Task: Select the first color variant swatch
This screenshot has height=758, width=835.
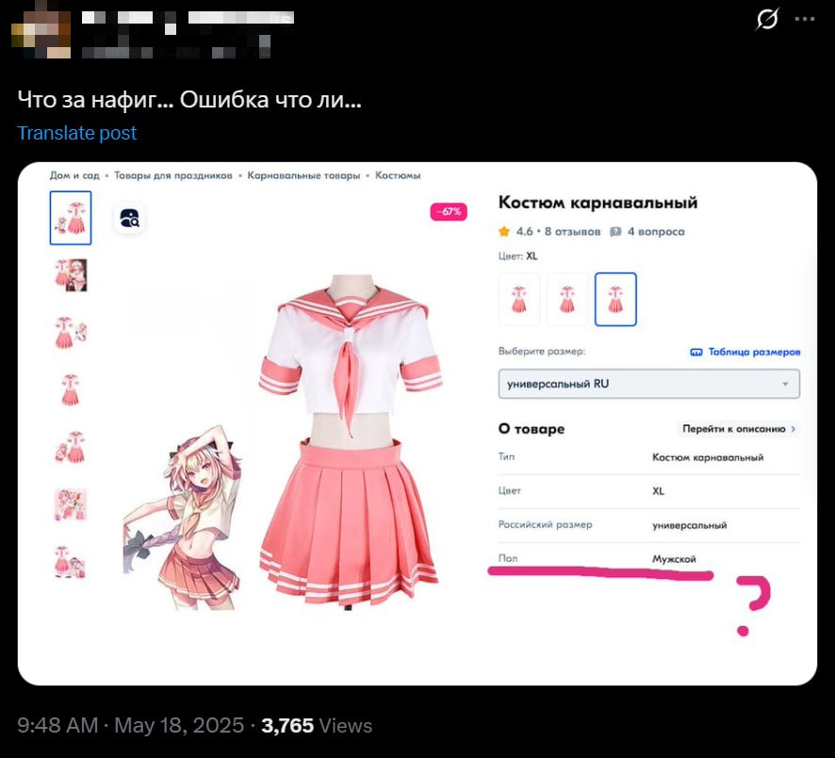Action: point(518,299)
